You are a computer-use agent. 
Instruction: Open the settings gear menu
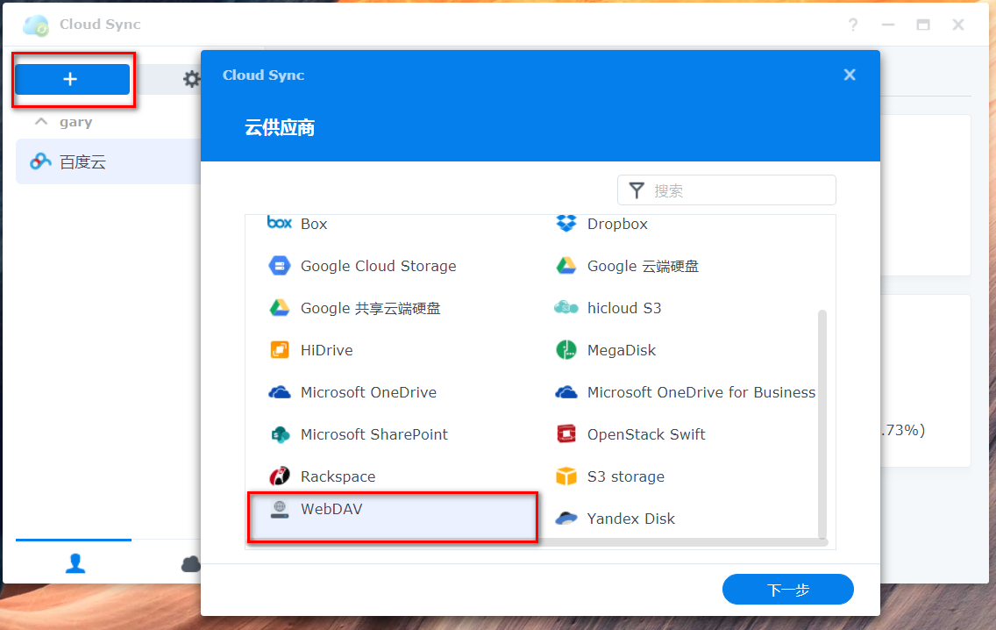(x=191, y=78)
